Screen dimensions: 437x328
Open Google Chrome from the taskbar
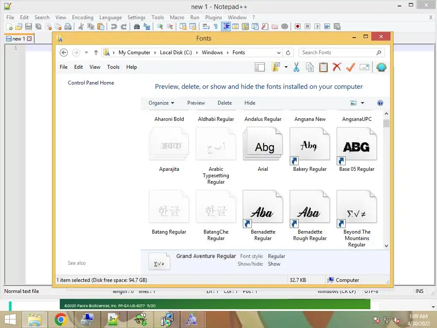(61, 319)
